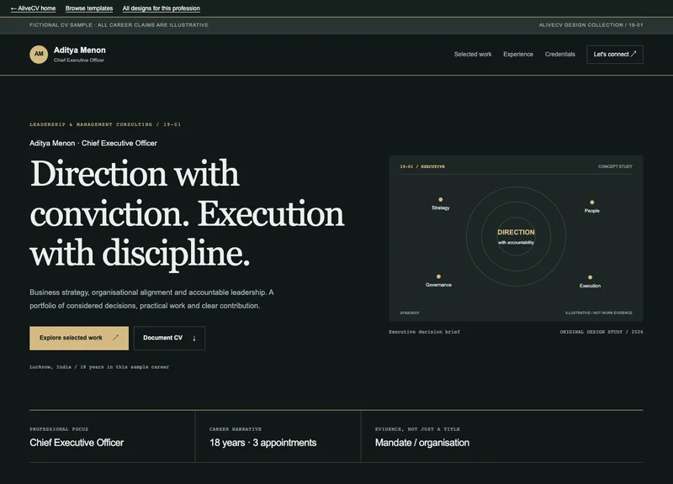Click 'ALIVECV DESIGN COLLECTION / 19-01' text
Screen dimensions: 673x484
[x=591, y=25]
